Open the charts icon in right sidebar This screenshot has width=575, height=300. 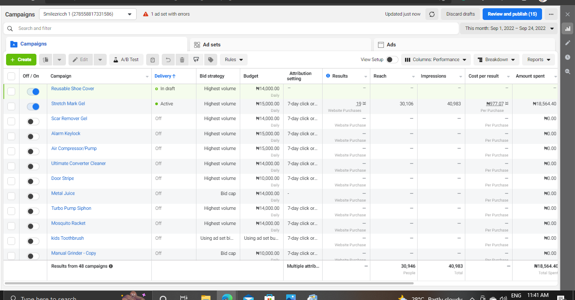567,29
